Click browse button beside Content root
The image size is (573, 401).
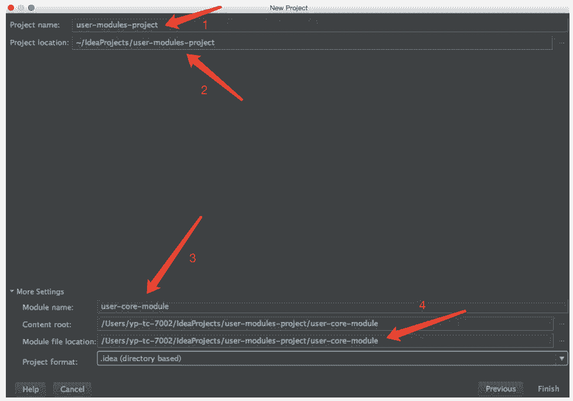coord(562,324)
